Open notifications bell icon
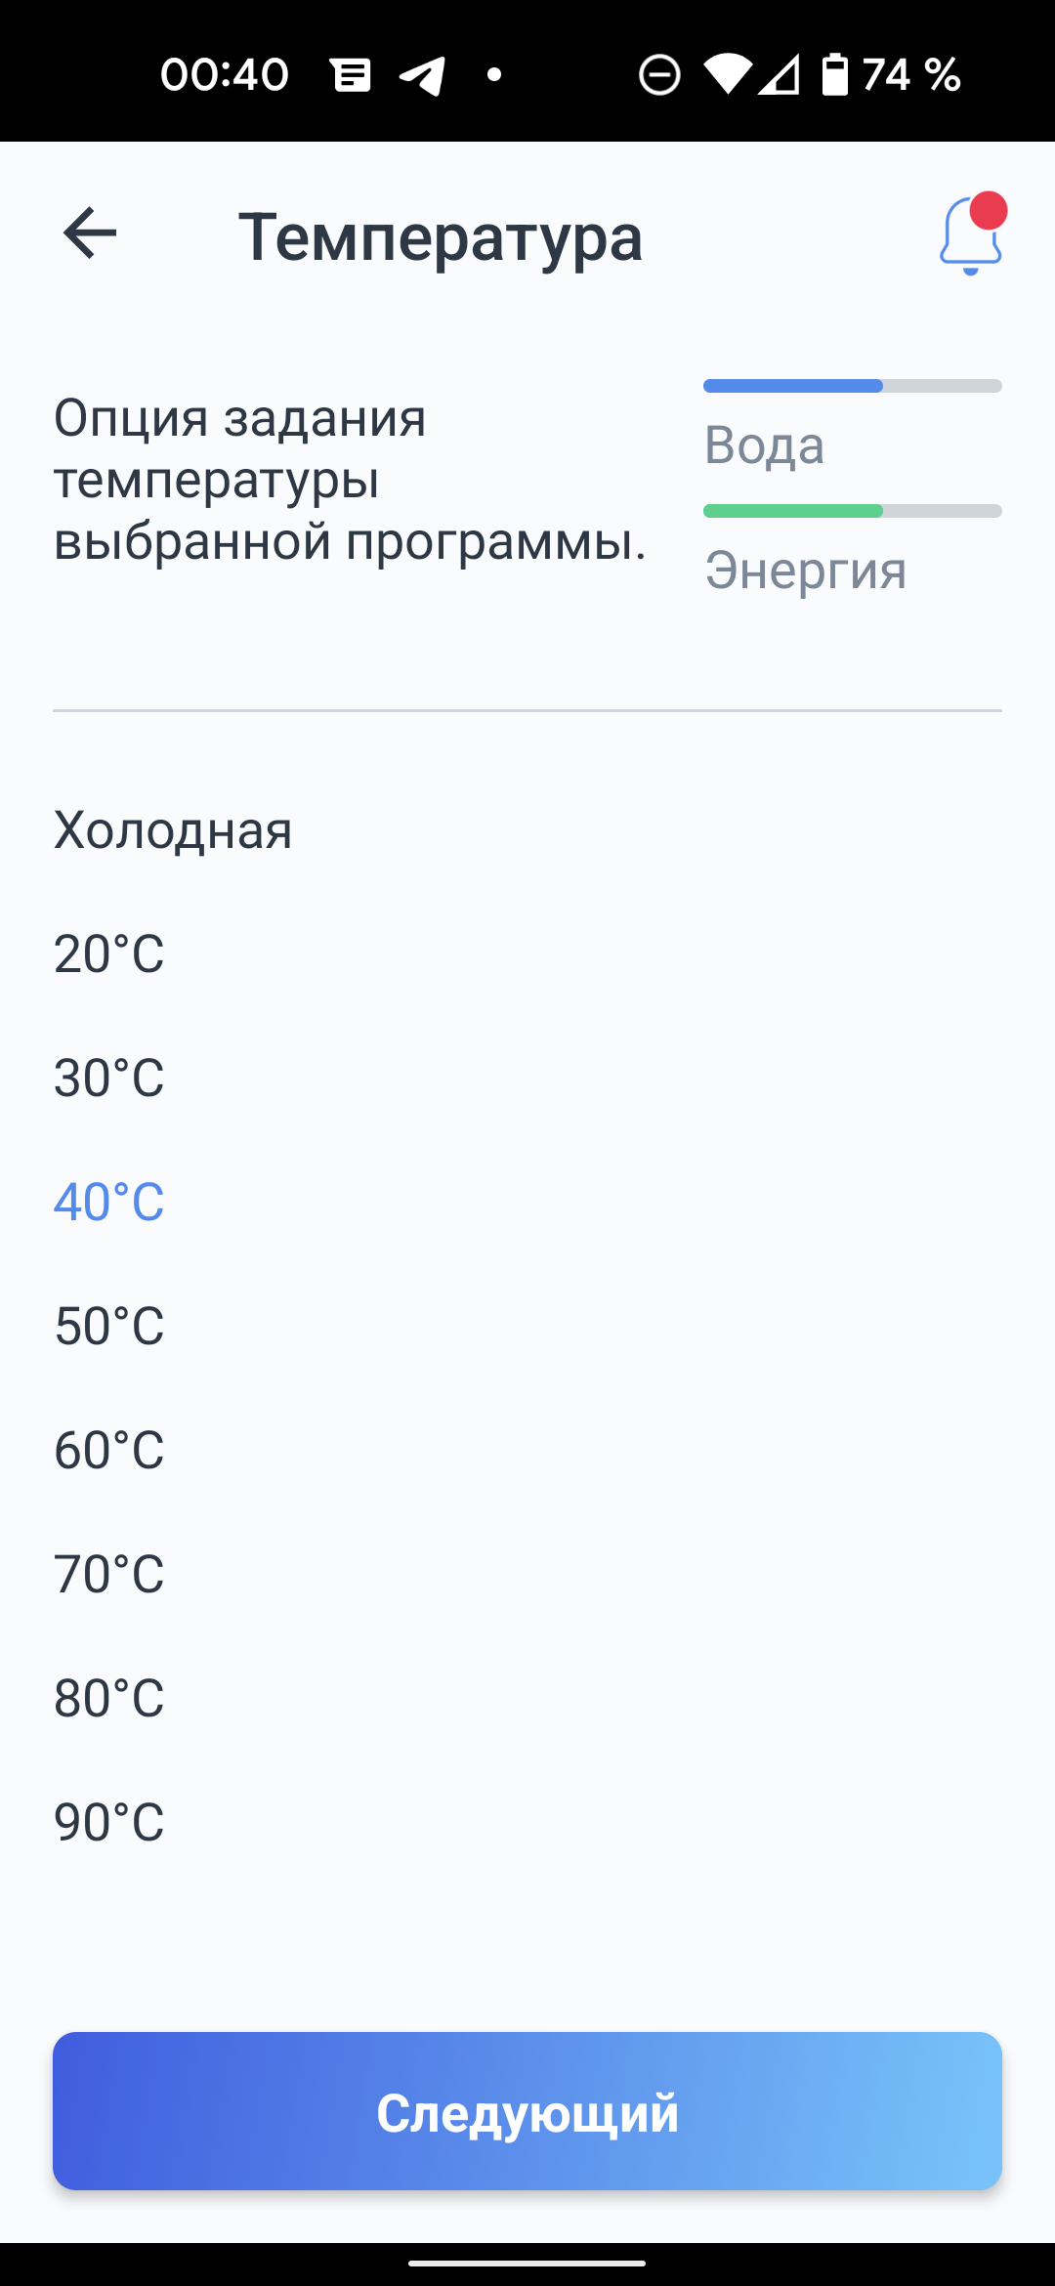The height and width of the screenshot is (2286, 1055). coord(971,236)
